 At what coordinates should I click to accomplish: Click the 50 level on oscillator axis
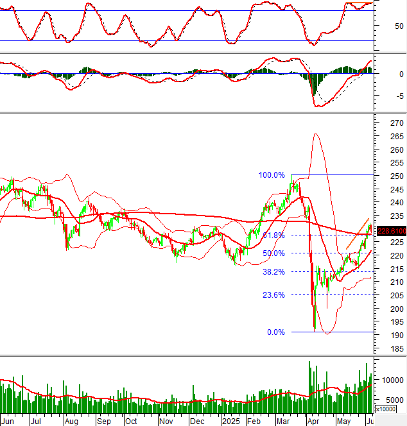(x=399, y=26)
